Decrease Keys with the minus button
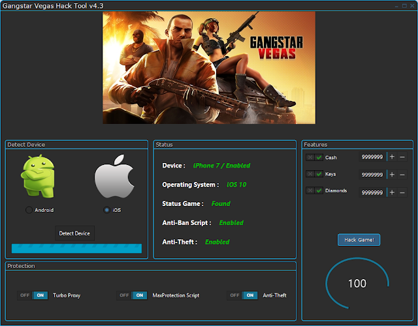This screenshot has width=418, height=326. pos(402,175)
